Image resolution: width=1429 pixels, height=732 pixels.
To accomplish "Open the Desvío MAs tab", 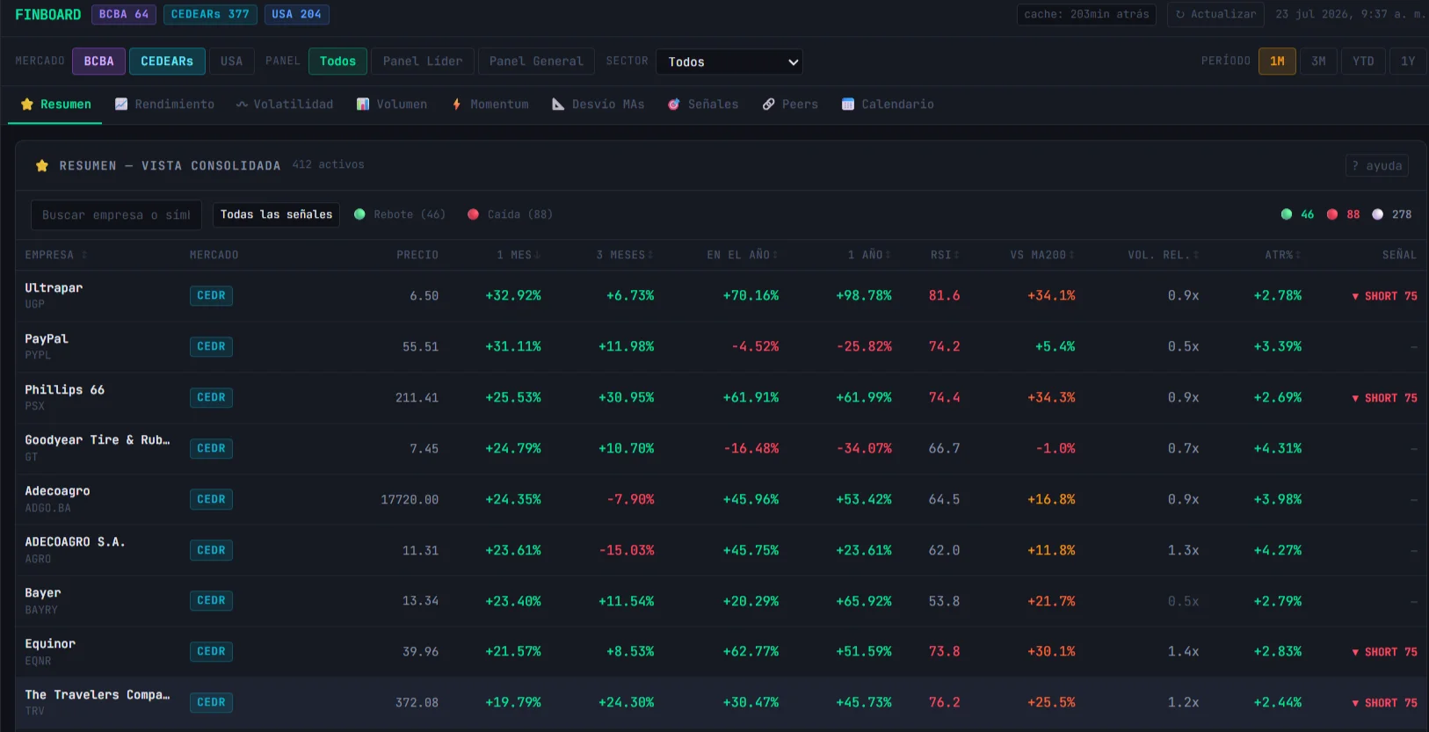I will 598,105.
